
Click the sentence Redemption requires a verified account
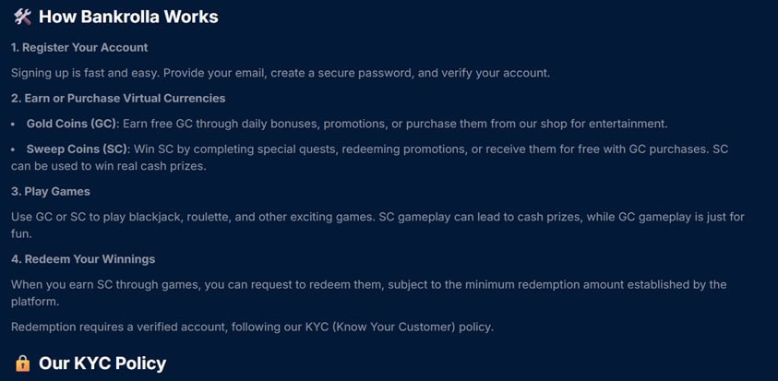point(253,327)
